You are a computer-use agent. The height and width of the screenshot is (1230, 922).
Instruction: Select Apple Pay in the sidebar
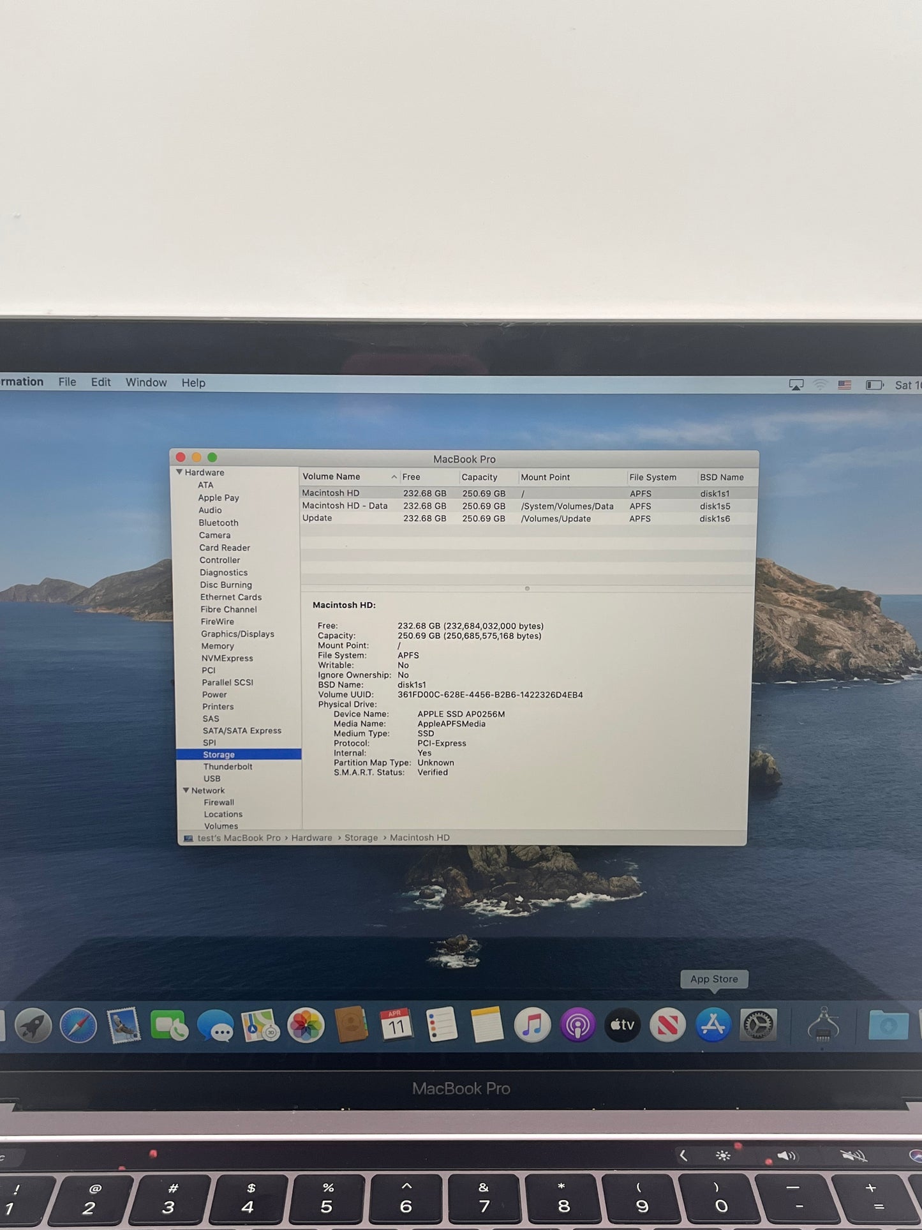[x=218, y=498]
